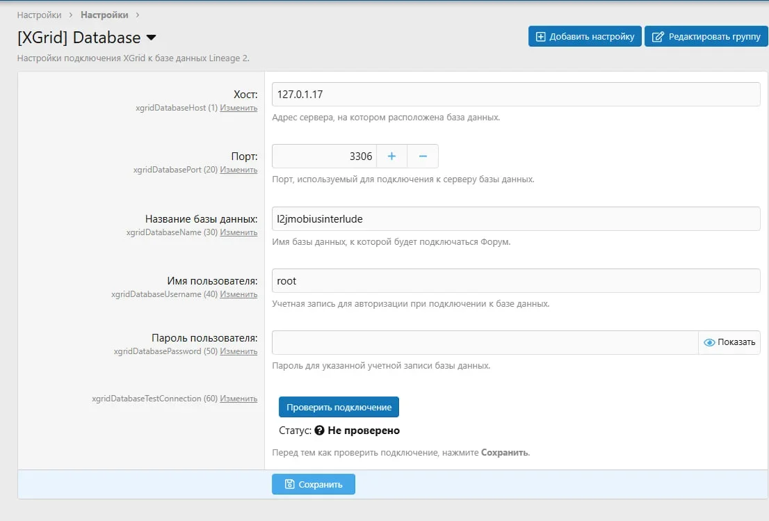The height and width of the screenshot is (521, 769).
Task: Click the group description mentioning Lineage 2
Action: (x=133, y=58)
